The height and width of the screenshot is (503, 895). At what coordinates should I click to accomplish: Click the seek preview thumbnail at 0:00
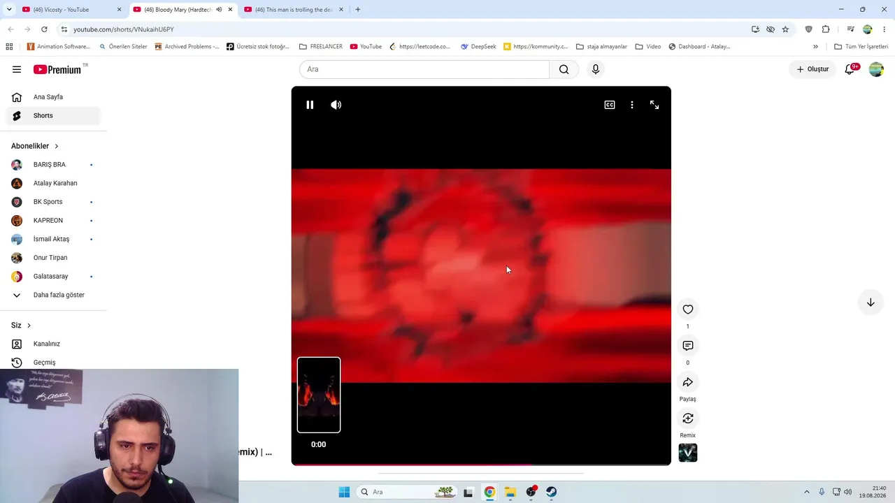coord(319,395)
